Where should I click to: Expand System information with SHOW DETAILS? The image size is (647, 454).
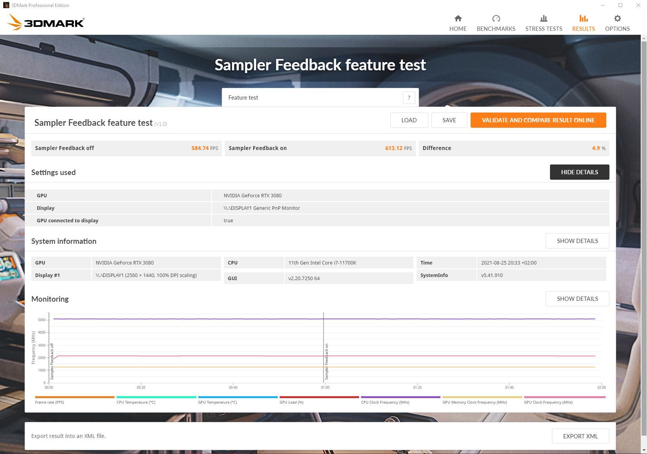pyautogui.click(x=577, y=241)
